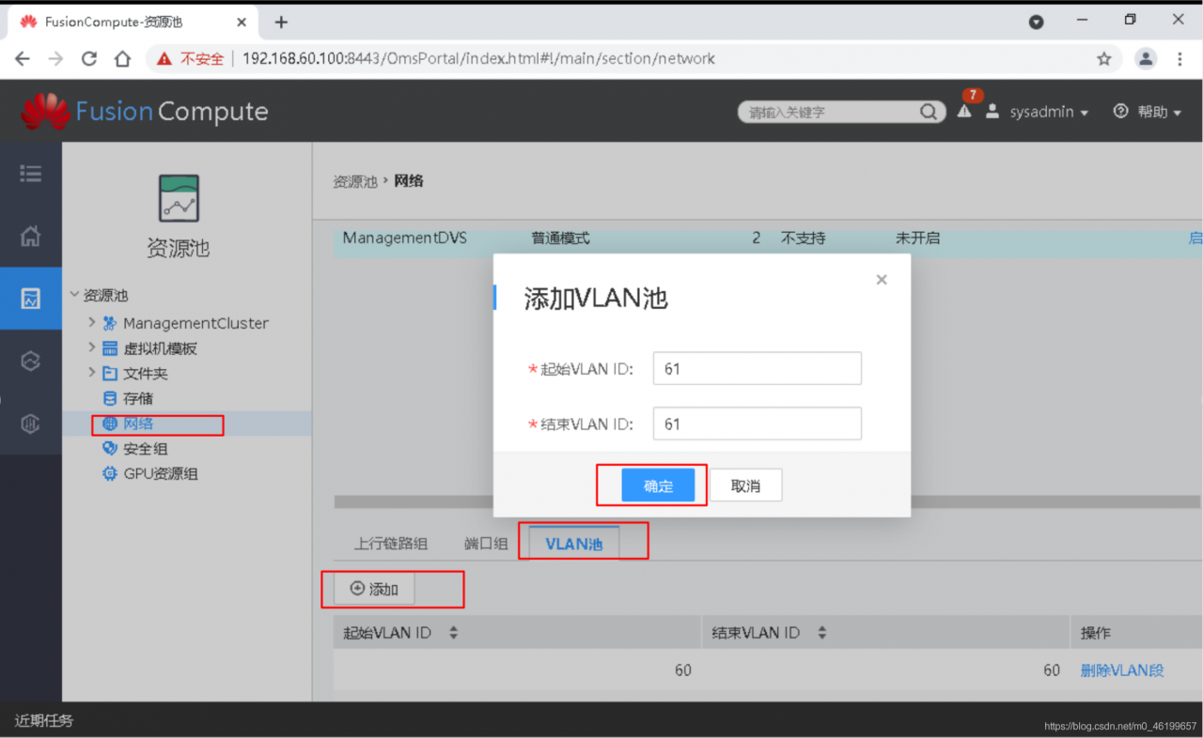Image resolution: width=1203 pixels, height=738 pixels.
Task: Focus the 结束VLAN ID input field
Action: tap(758, 424)
